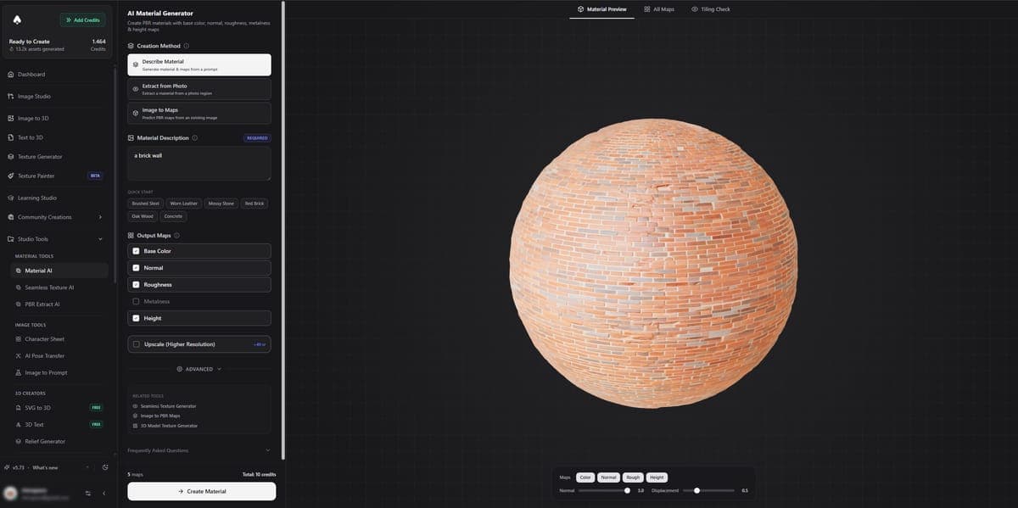1018x508 pixels.
Task: Click the Texture Generator sidebar icon
Action: 10,157
